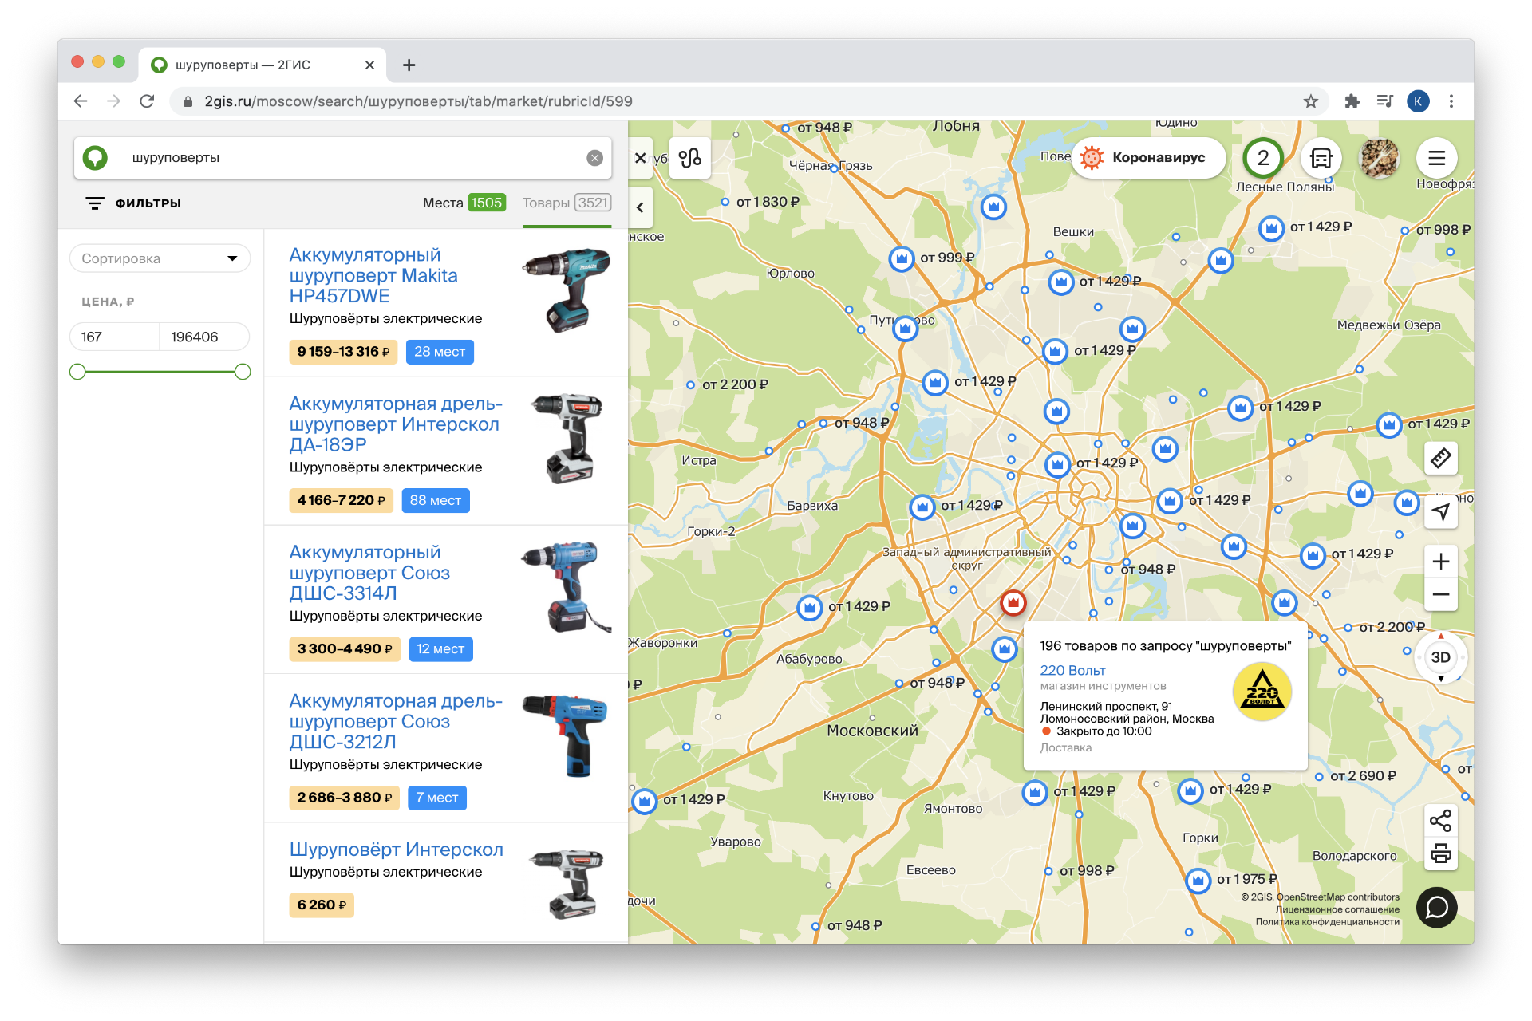Zoom in the map with plus
This screenshot has width=1532, height=1021.
(1441, 562)
